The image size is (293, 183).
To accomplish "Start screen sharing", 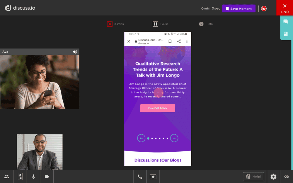I will coord(153,177).
